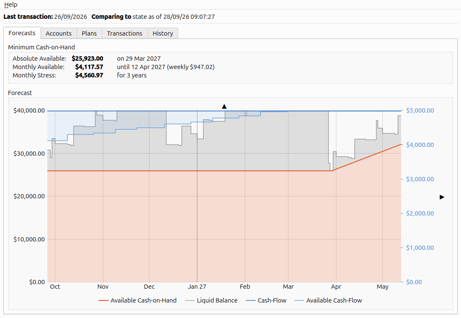Screen dimensions: 461x318
Task: Toggle the Available Cash-Flow legend entry
Action: point(328,300)
